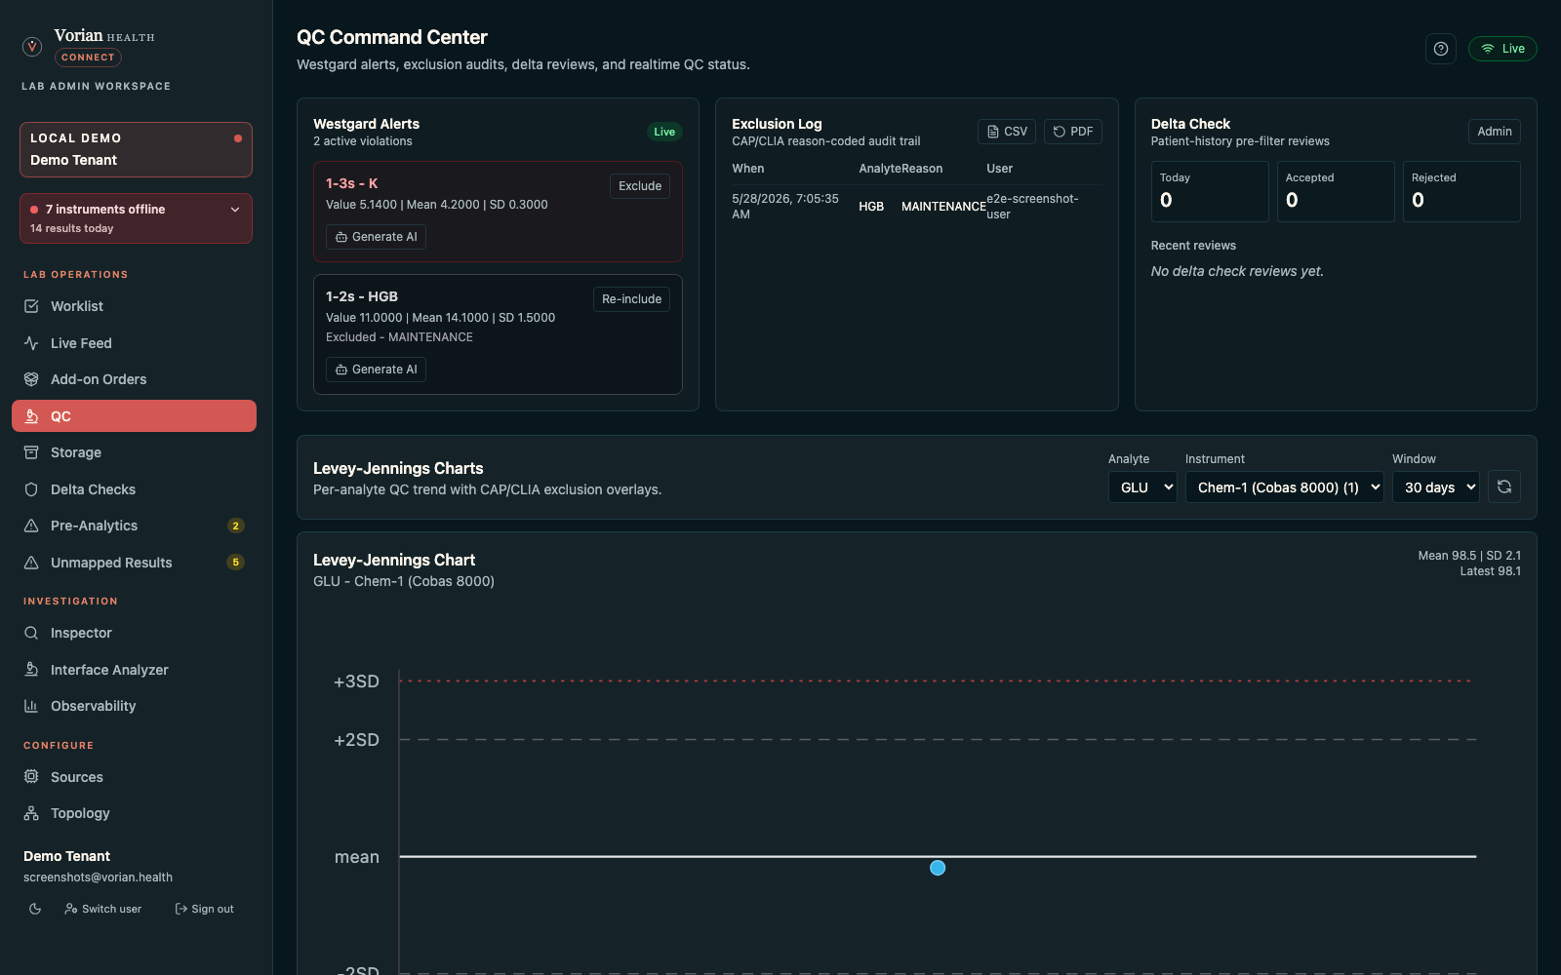This screenshot has width=1561, height=975.
Task: Re-include the 1-2s HGB violation
Action: point(631,299)
